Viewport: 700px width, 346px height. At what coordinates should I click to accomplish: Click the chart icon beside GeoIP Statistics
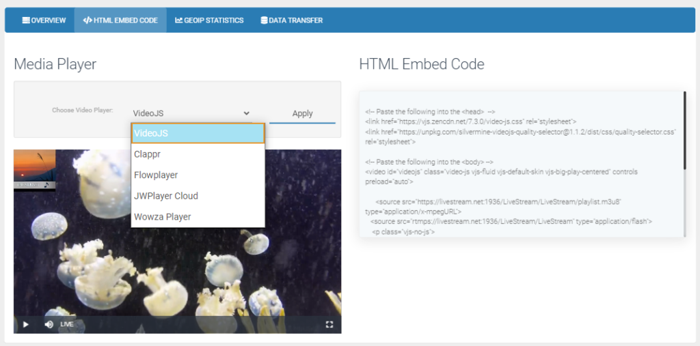click(x=178, y=20)
